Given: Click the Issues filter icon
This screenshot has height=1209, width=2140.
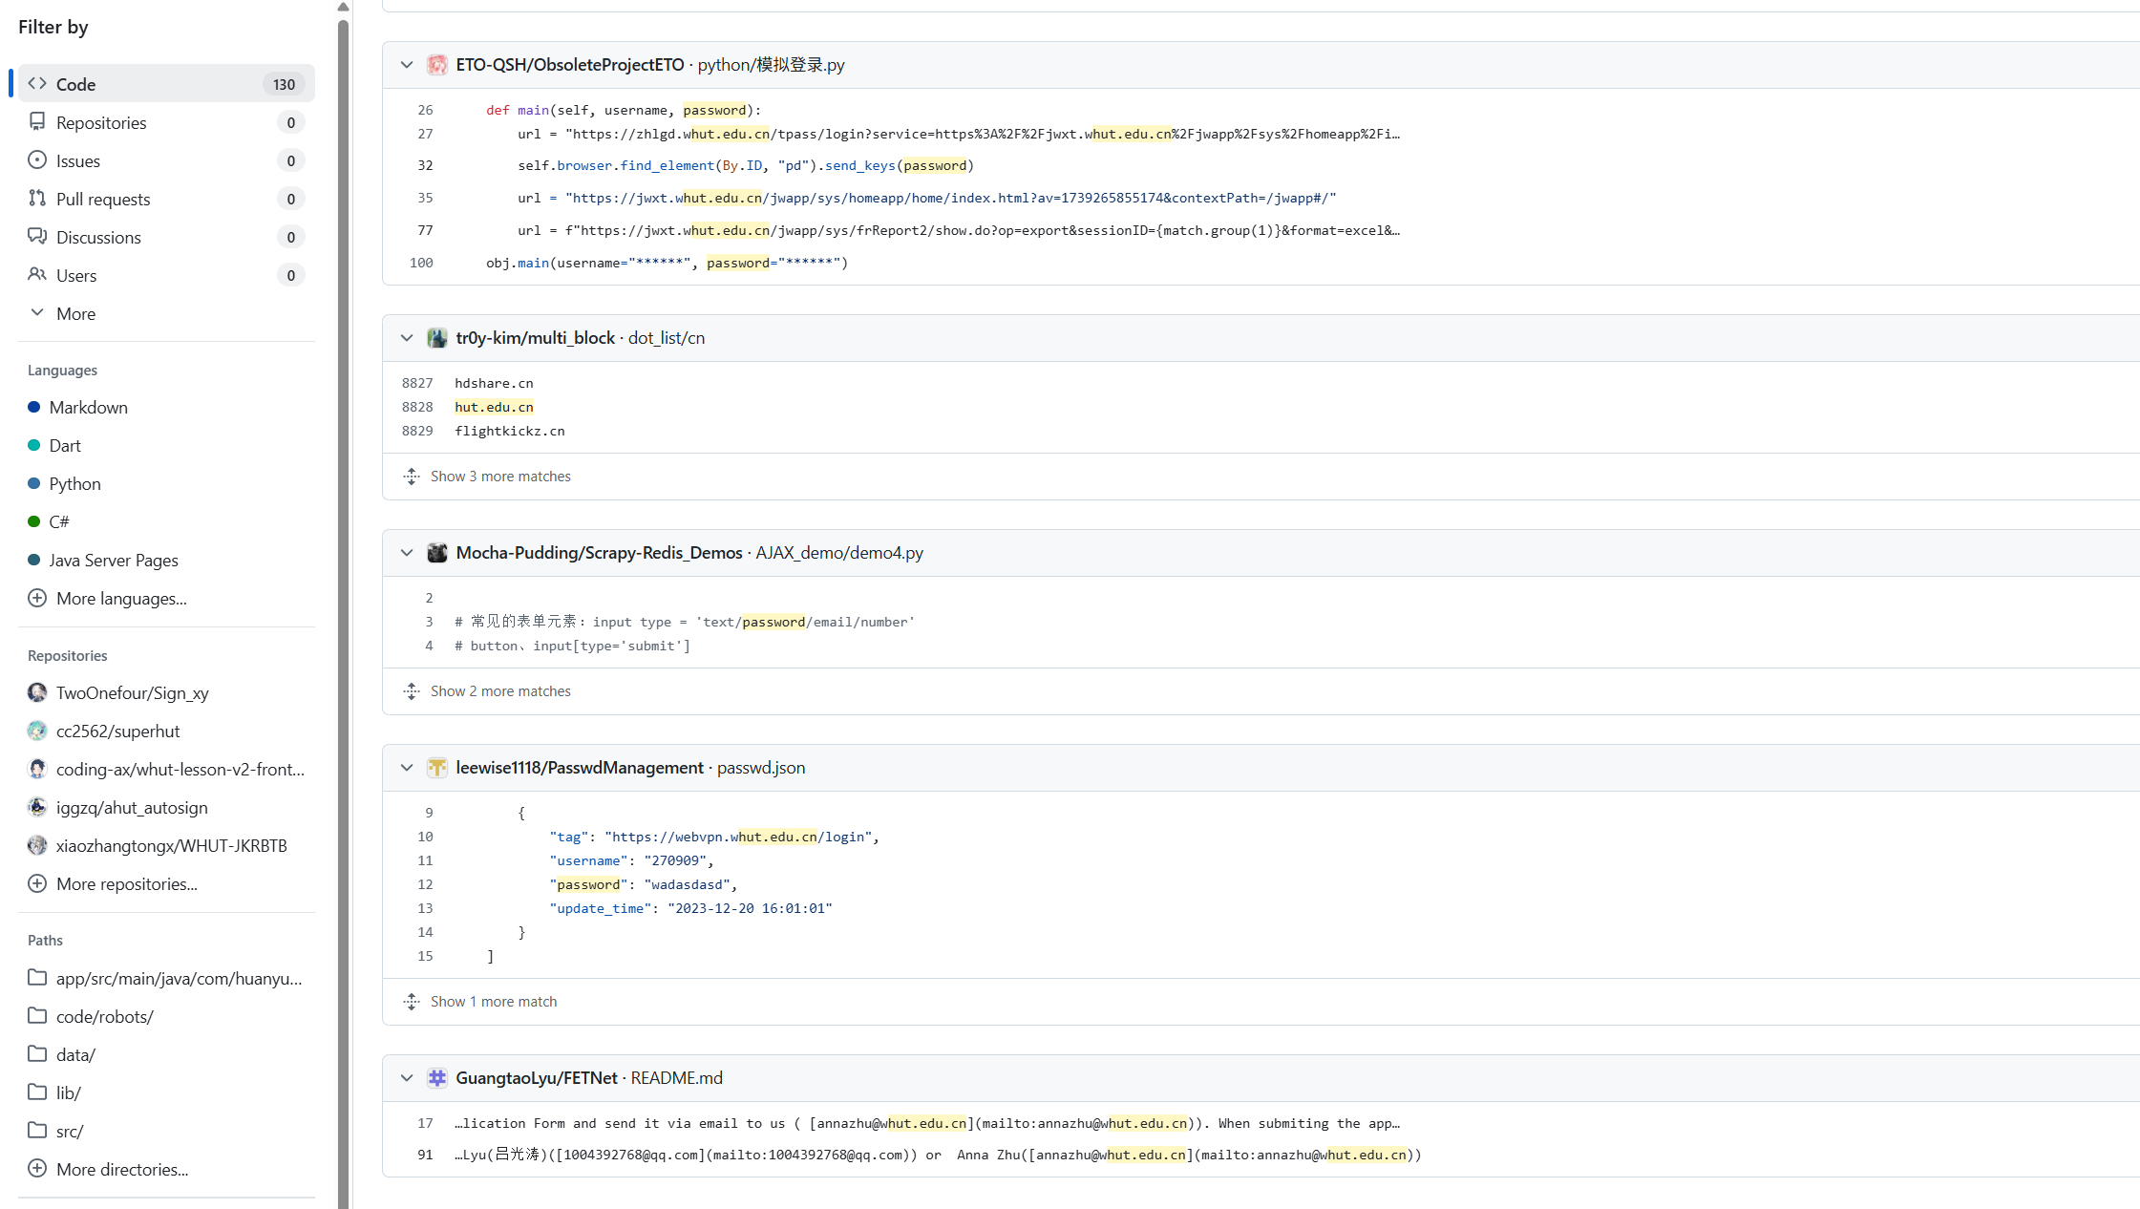Looking at the screenshot, I should click(x=37, y=160).
